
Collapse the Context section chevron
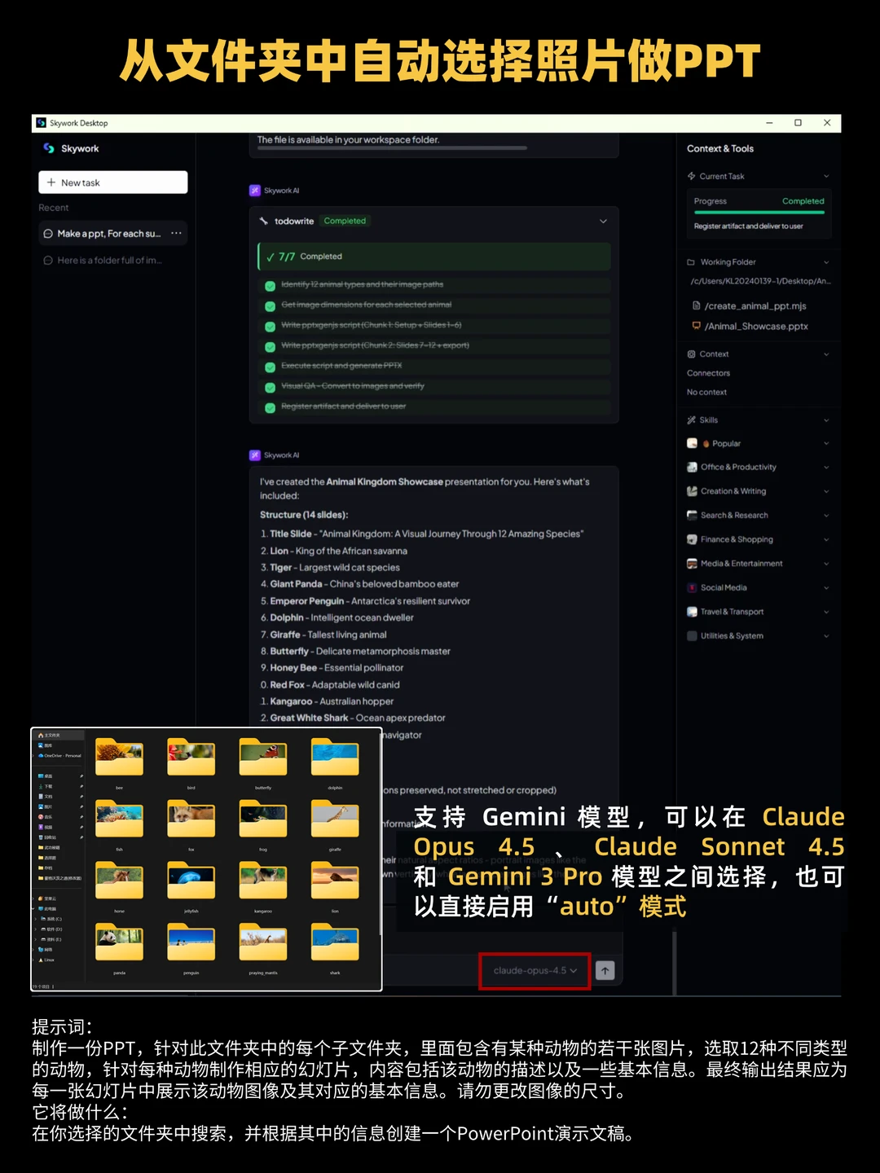click(826, 354)
